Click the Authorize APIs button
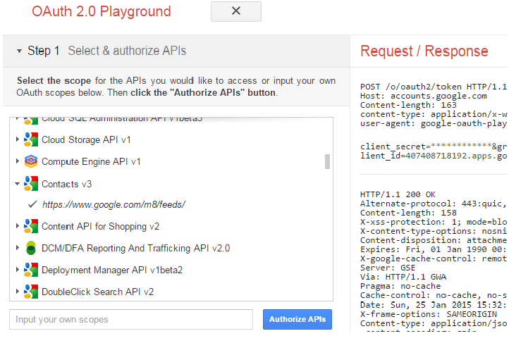Image resolution: width=516 pixels, height=343 pixels. click(297, 319)
